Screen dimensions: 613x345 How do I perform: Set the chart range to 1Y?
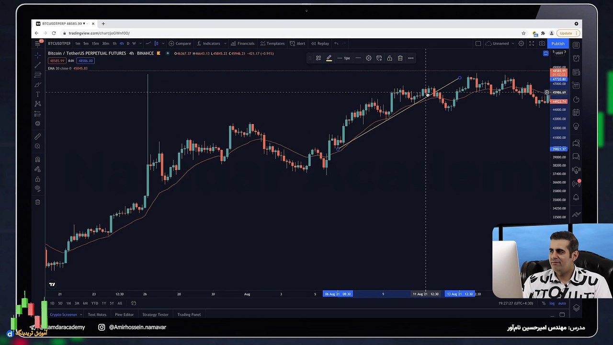click(103, 303)
